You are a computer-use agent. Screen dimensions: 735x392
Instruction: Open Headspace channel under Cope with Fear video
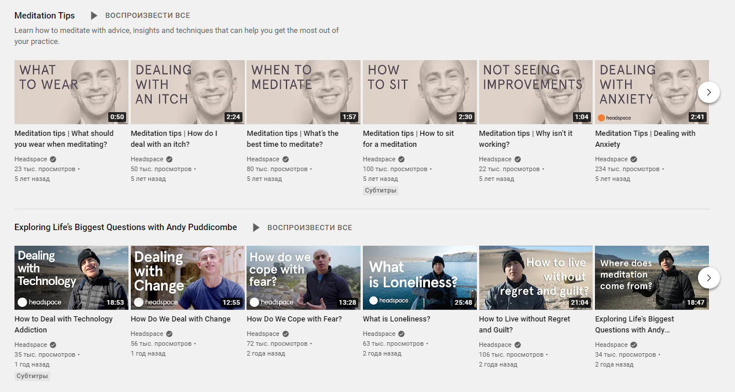(263, 334)
